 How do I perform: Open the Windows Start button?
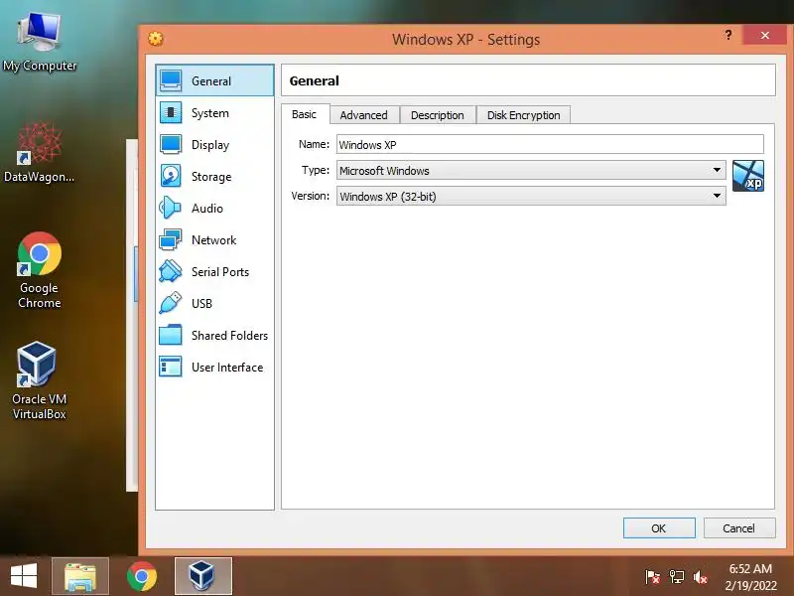point(24,576)
